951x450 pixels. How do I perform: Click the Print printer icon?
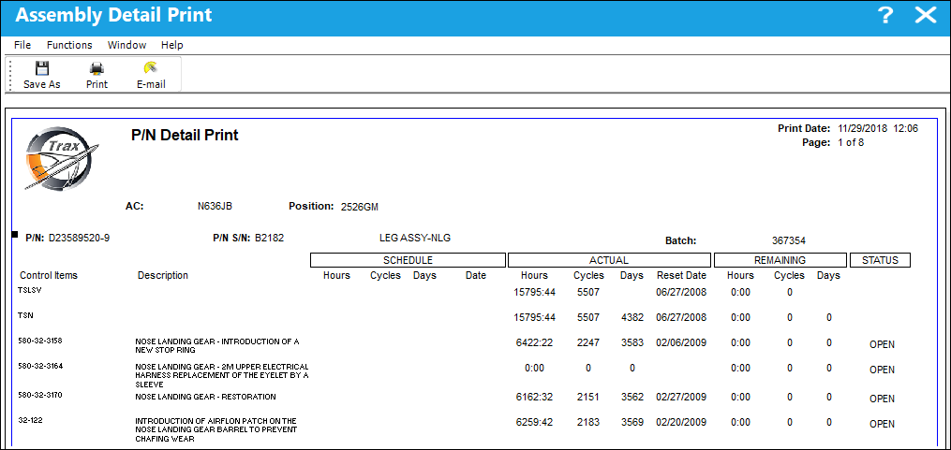coord(97,68)
